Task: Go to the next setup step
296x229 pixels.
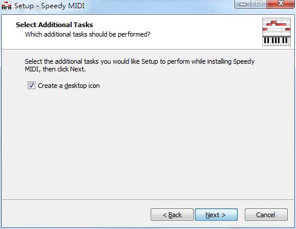Action: point(216,215)
